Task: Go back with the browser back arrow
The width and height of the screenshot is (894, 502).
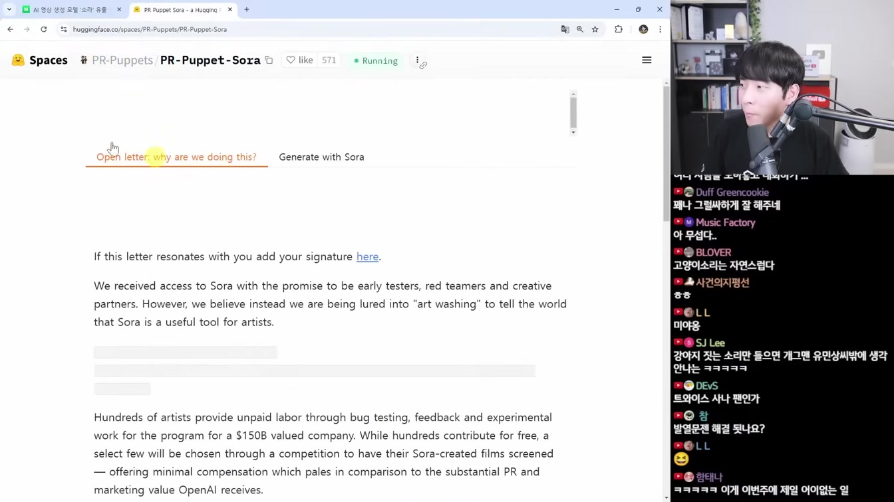Action: coord(10,29)
